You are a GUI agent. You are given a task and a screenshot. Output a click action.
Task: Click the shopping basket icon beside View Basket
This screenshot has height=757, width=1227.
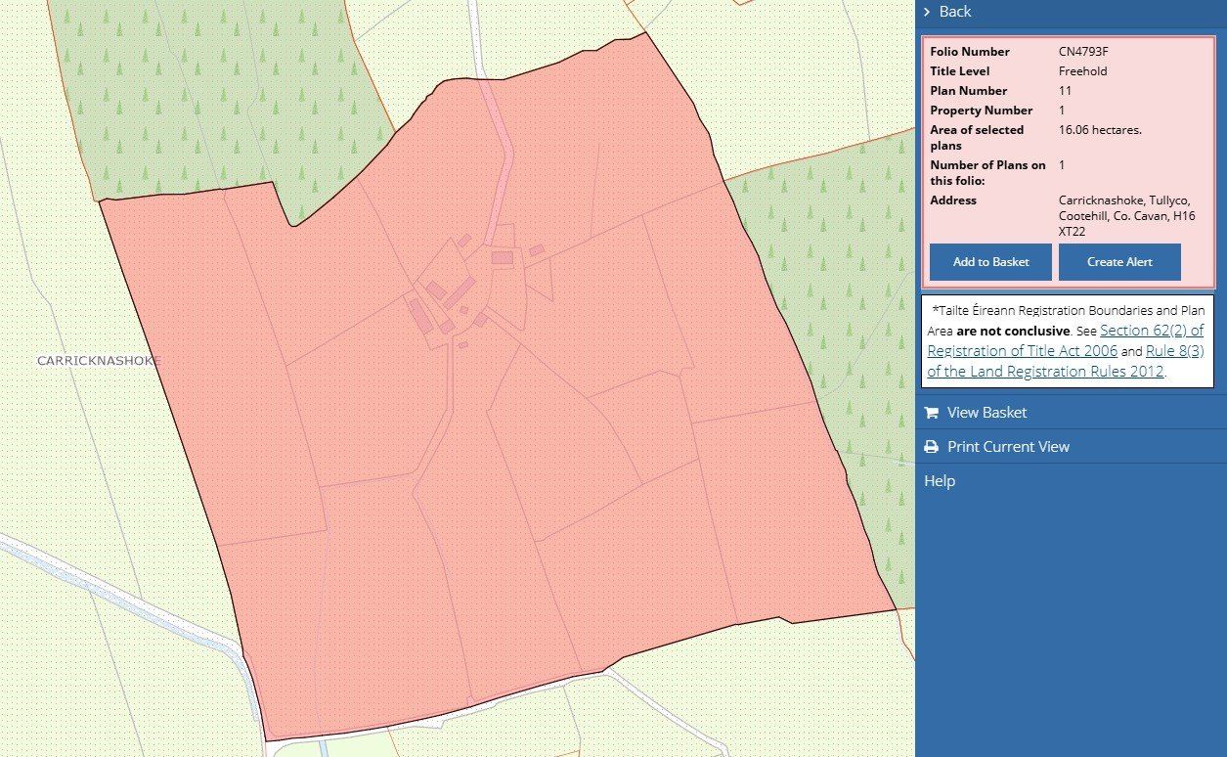pyautogui.click(x=931, y=412)
